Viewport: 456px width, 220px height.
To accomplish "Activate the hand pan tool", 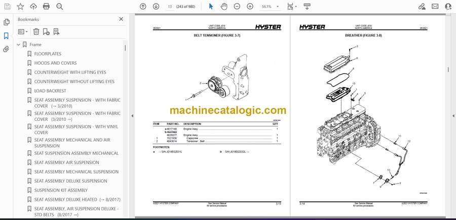I will pyautogui.click(x=224, y=7).
